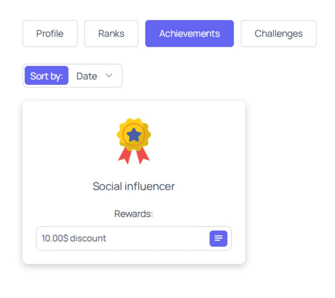Click the 'Sort by:' label
The width and height of the screenshot is (335, 298).
47,76
